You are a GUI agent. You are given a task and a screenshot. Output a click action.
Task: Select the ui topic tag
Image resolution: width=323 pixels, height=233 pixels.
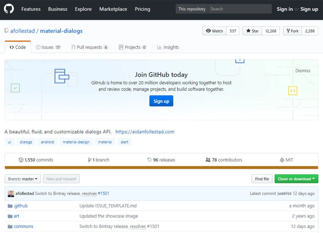(10, 142)
